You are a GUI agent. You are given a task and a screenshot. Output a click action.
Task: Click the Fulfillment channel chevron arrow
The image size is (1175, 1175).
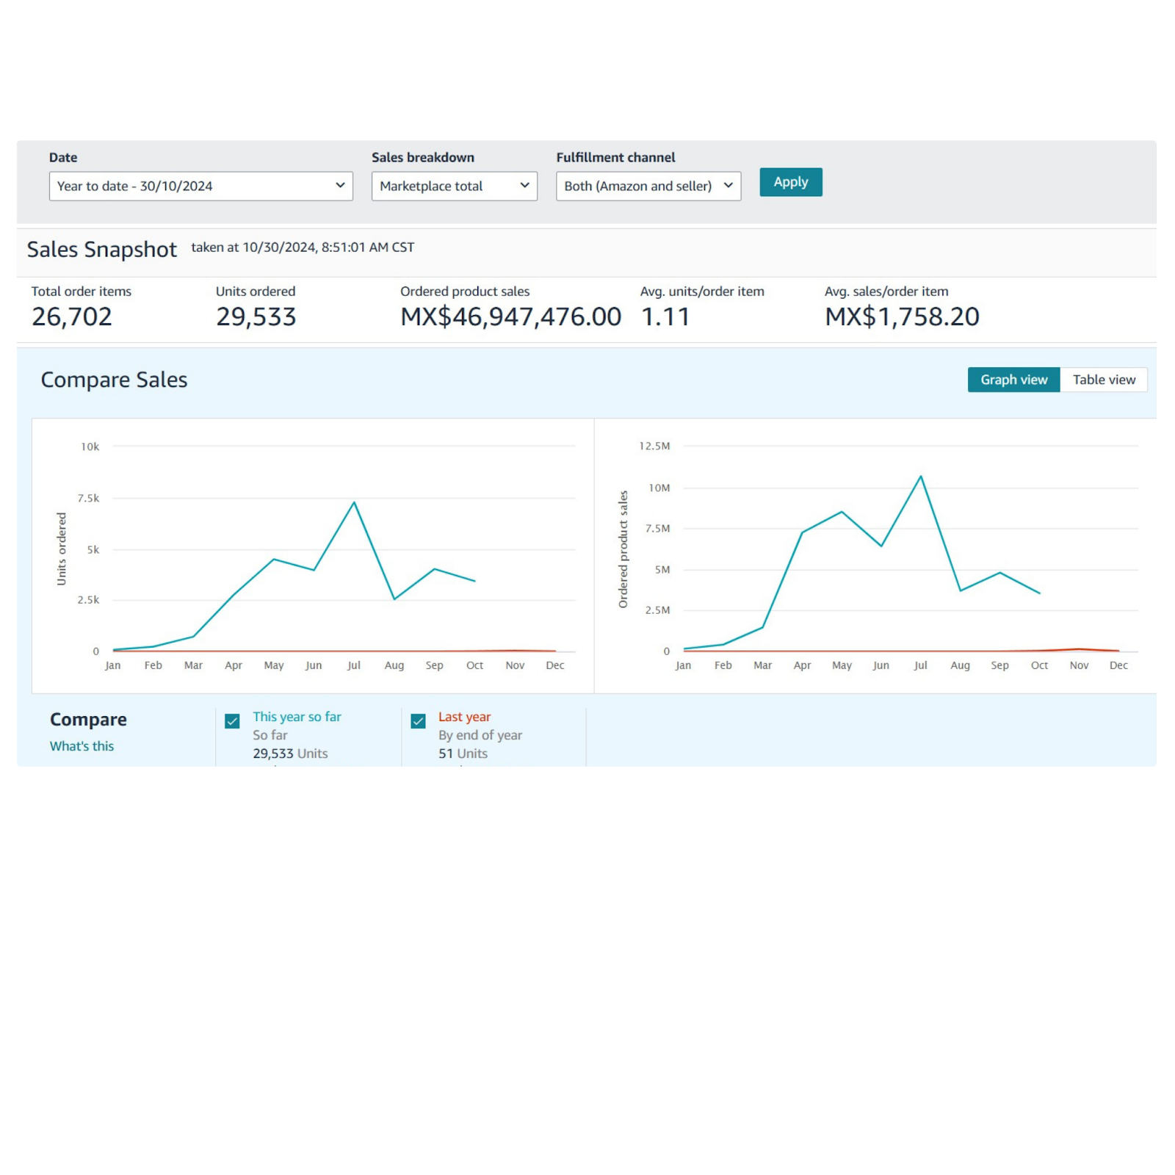pos(728,186)
